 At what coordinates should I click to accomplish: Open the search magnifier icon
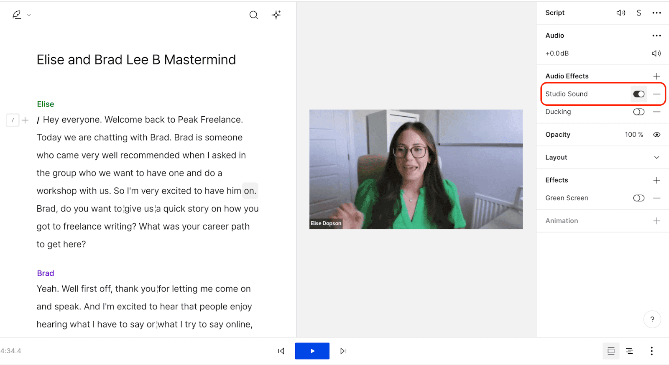pyautogui.click(x=253, y=15)
